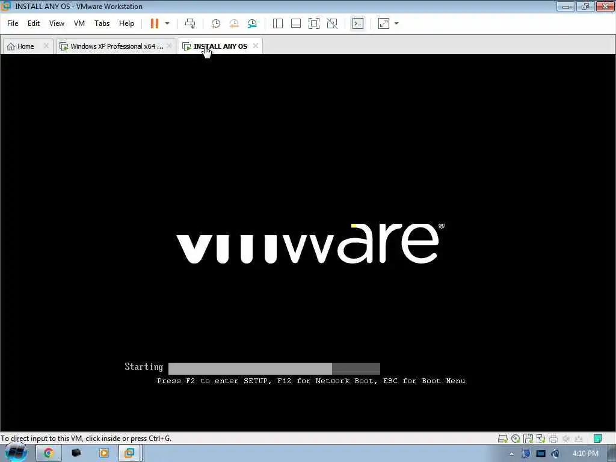Click the monitor display tray icon
The height and width of the screenshot is (462, 616).
coord(541,454)
